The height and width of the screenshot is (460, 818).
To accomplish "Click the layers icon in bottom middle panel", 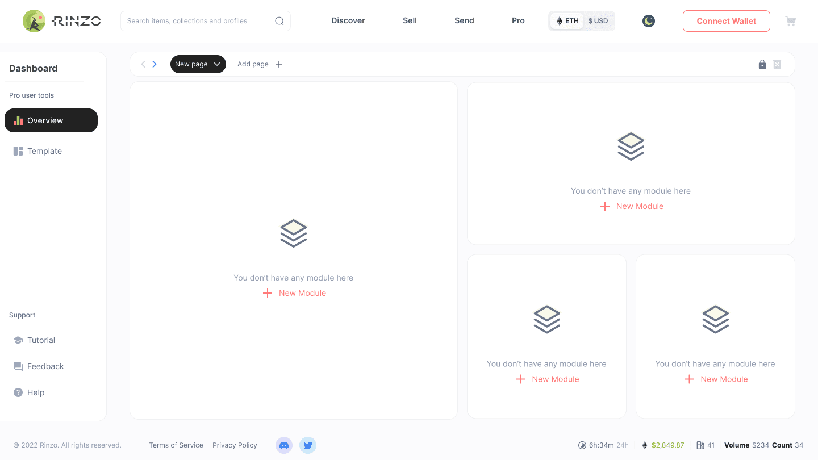I will [x=547, y=320].
